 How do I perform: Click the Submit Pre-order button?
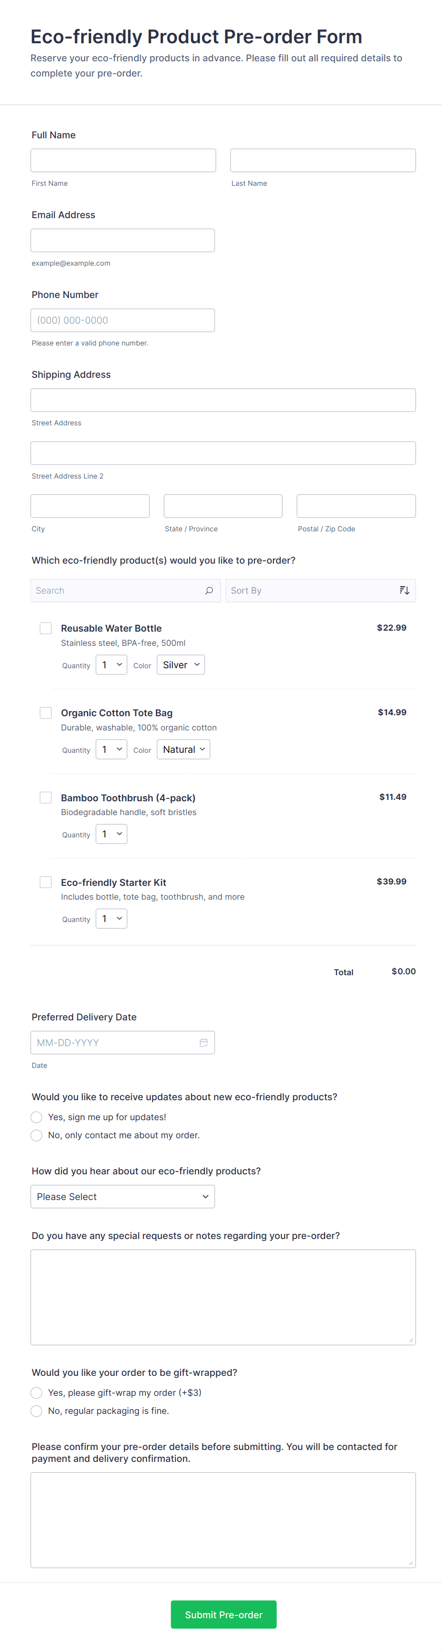pyautogui.click(x=223, y=1614)
